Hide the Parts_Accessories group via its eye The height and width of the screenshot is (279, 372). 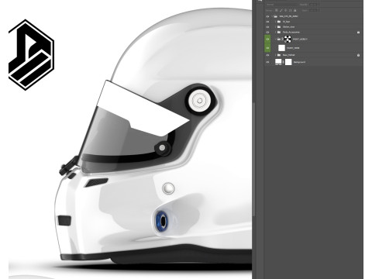[x=267, y=32]
